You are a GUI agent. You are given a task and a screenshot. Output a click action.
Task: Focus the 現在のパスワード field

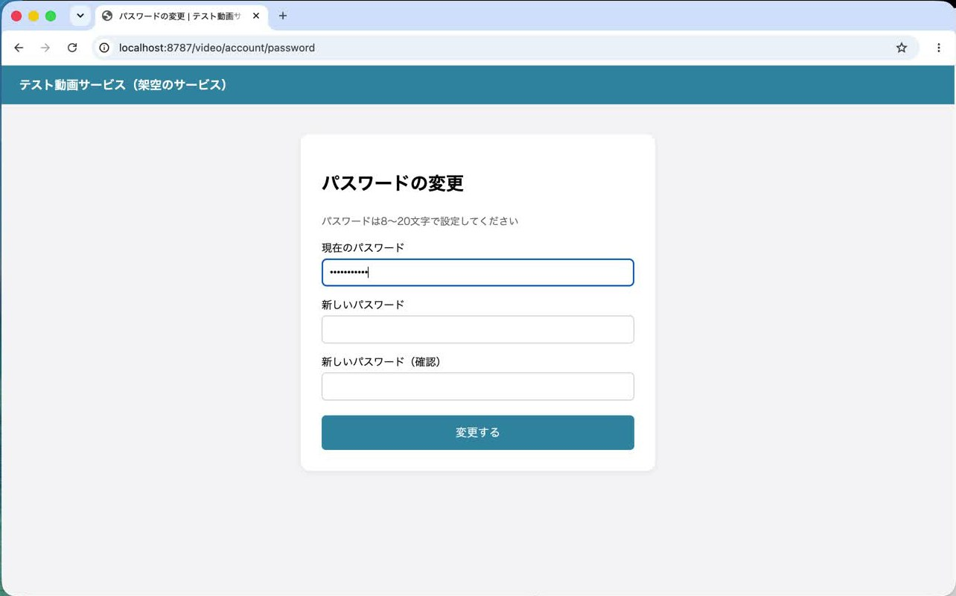(x=478, y=273)
